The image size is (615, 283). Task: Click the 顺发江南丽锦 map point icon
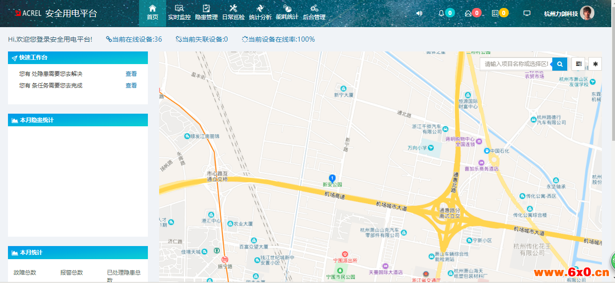pyautogui.click(x=187, y=137)
